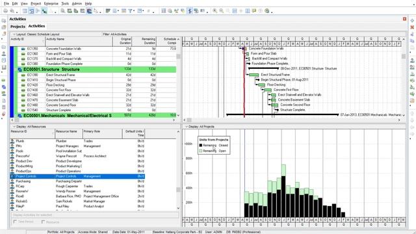Viewport: 416px width, 234px height.
Task: Click the green Activities icon in left sidebar
Action: click(4, 80)
